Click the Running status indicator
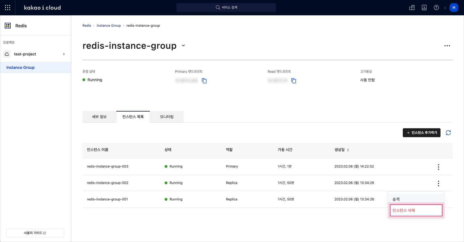The width and height of the screenshot is (464, 242). click(x=92, y=80)
